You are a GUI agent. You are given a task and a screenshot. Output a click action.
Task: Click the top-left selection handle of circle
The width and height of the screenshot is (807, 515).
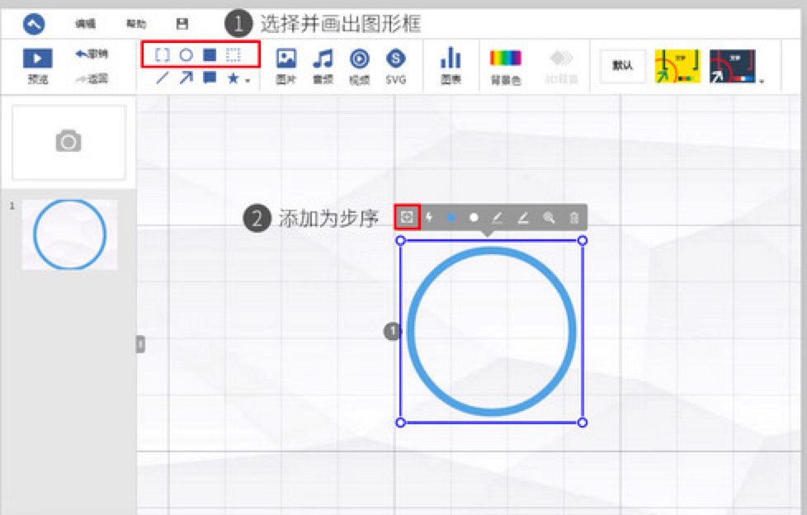400,240
